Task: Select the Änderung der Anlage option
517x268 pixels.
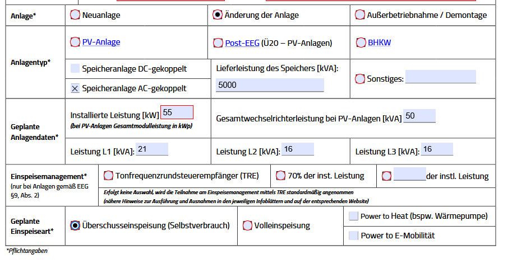Action: [218, 15]
